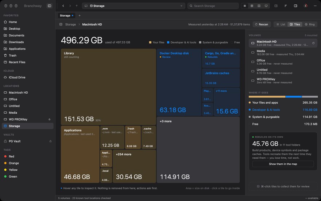
Task: Select the Yellow tag in the sidebar
Action: (x=28, y=170)
